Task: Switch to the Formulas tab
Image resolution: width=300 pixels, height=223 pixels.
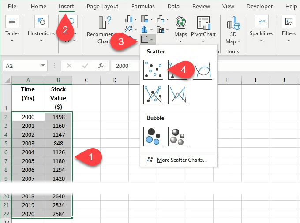Action: [x=143, y=7]
